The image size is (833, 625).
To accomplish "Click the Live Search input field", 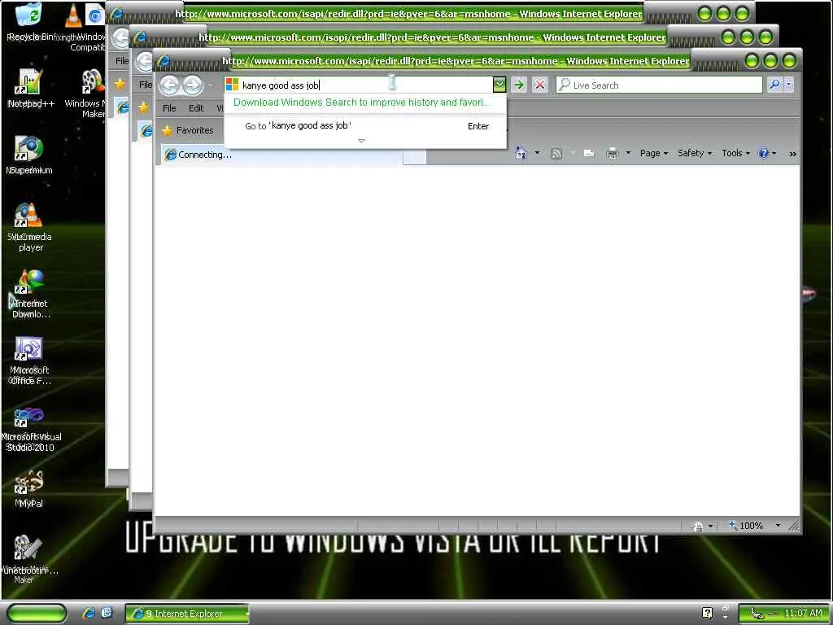I will tap(659, 85).
